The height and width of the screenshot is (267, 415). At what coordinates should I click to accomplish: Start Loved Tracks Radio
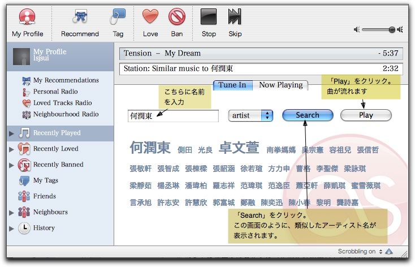tap(57, 103)
